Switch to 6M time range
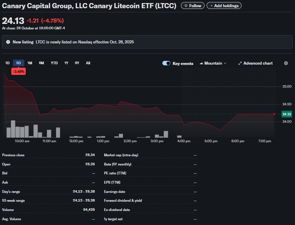Image resolution: width=295 pixels, height=225 pixels. (41, 63)
